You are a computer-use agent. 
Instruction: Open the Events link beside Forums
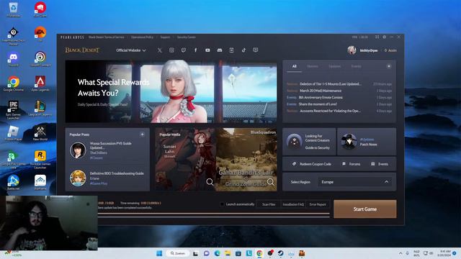point(380,164)
